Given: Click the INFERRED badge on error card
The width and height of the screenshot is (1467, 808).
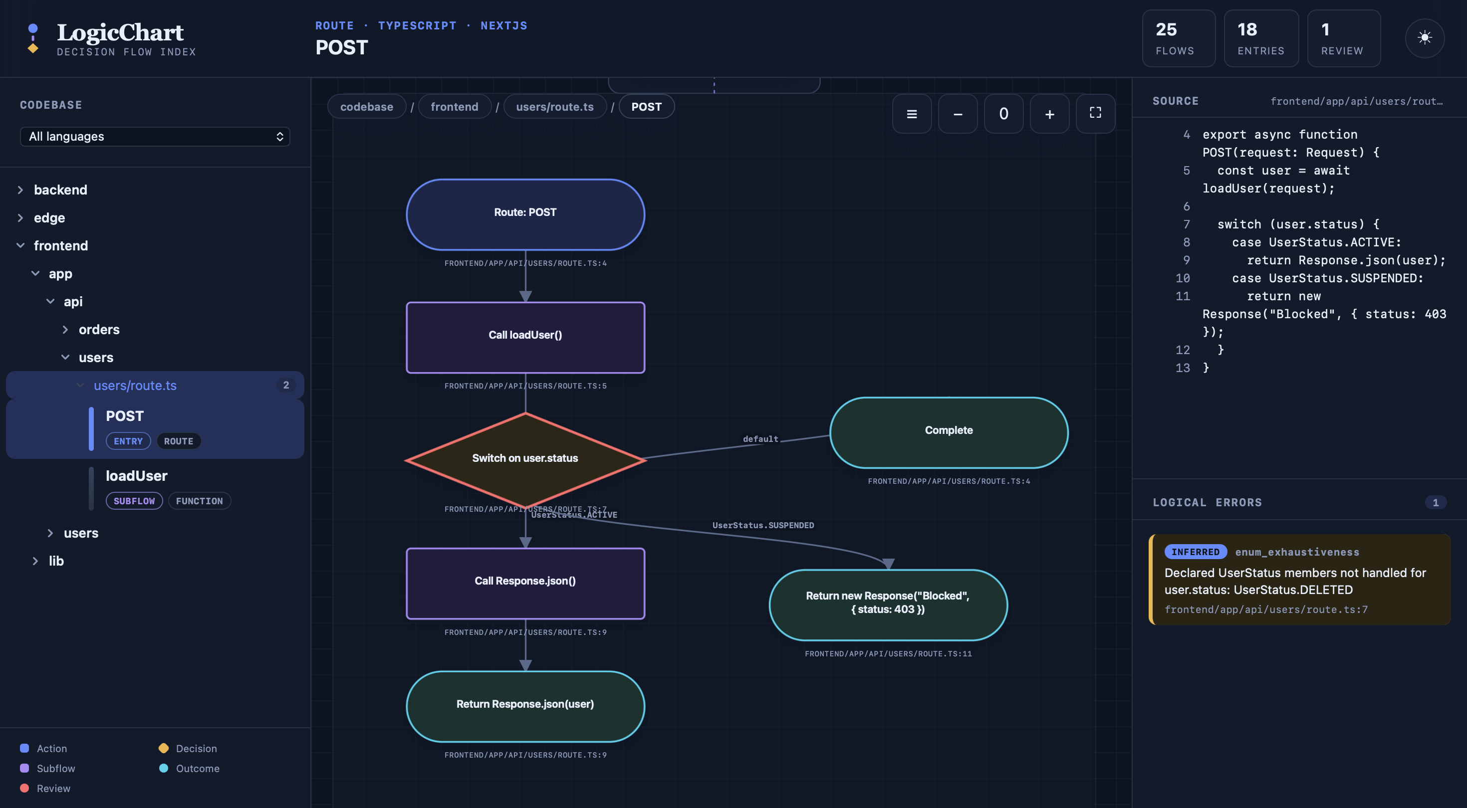Looking at the screenshot, I should click(x=1196, y=552).
